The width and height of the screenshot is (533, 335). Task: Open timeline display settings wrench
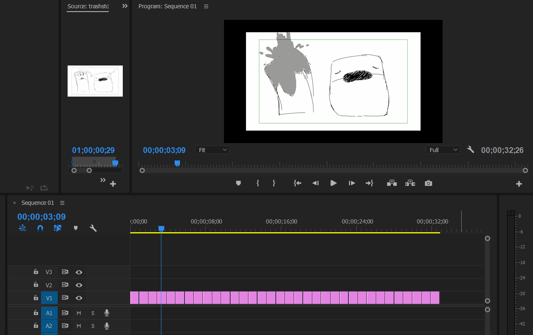tap(93, 228)
